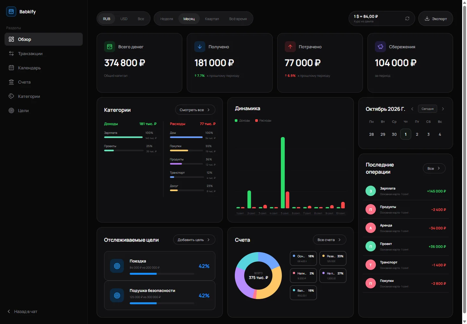Select Все currency filter

(x=141, y=19)
